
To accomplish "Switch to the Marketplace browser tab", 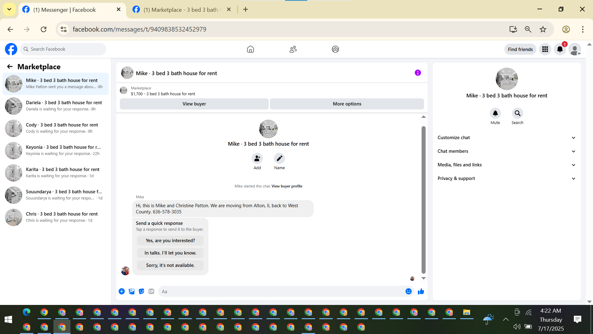I will (181, 10).
